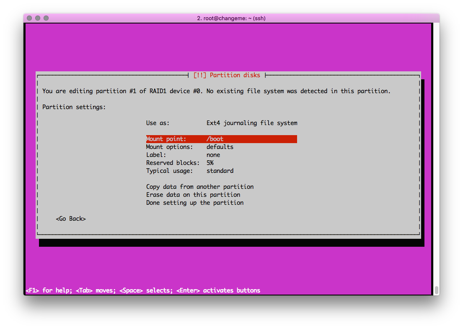Screen dimensions: 463x329
Task: Click the 'You are editing partition #1' message
Action: tap(216, 91)
